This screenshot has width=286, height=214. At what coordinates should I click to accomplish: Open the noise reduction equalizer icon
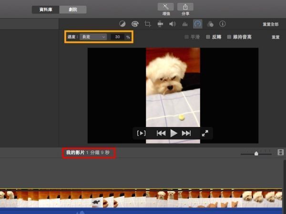click(x=185, y=24)
